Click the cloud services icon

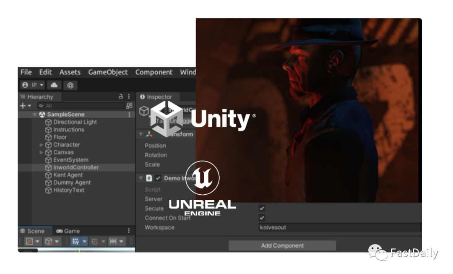54,85
